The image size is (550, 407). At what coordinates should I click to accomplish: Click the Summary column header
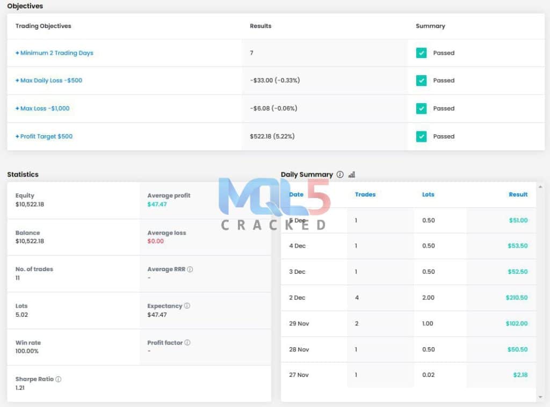point(430,26)
